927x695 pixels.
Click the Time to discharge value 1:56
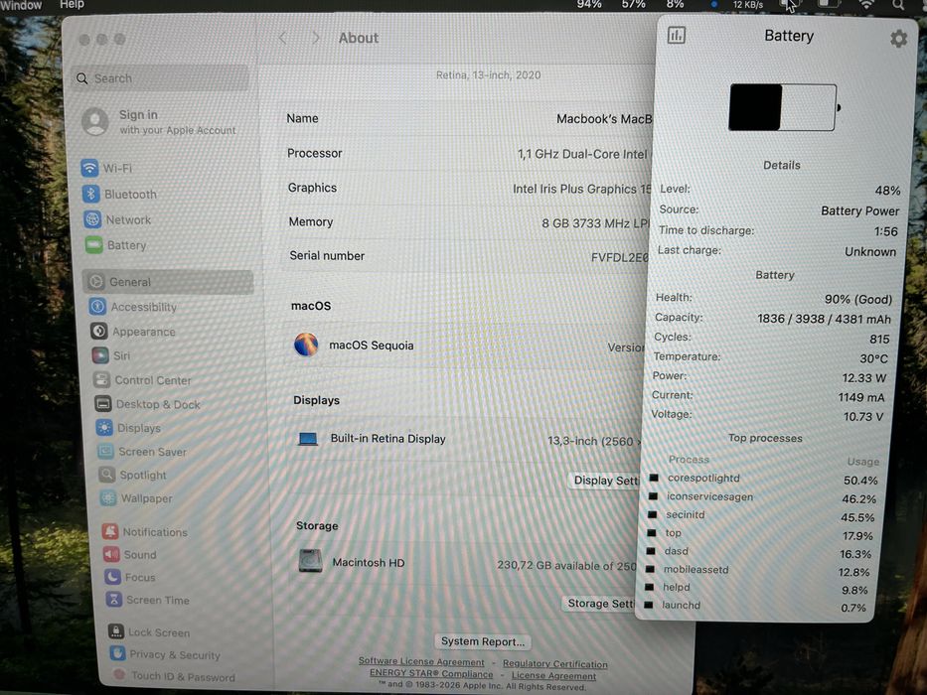(885, 231)
